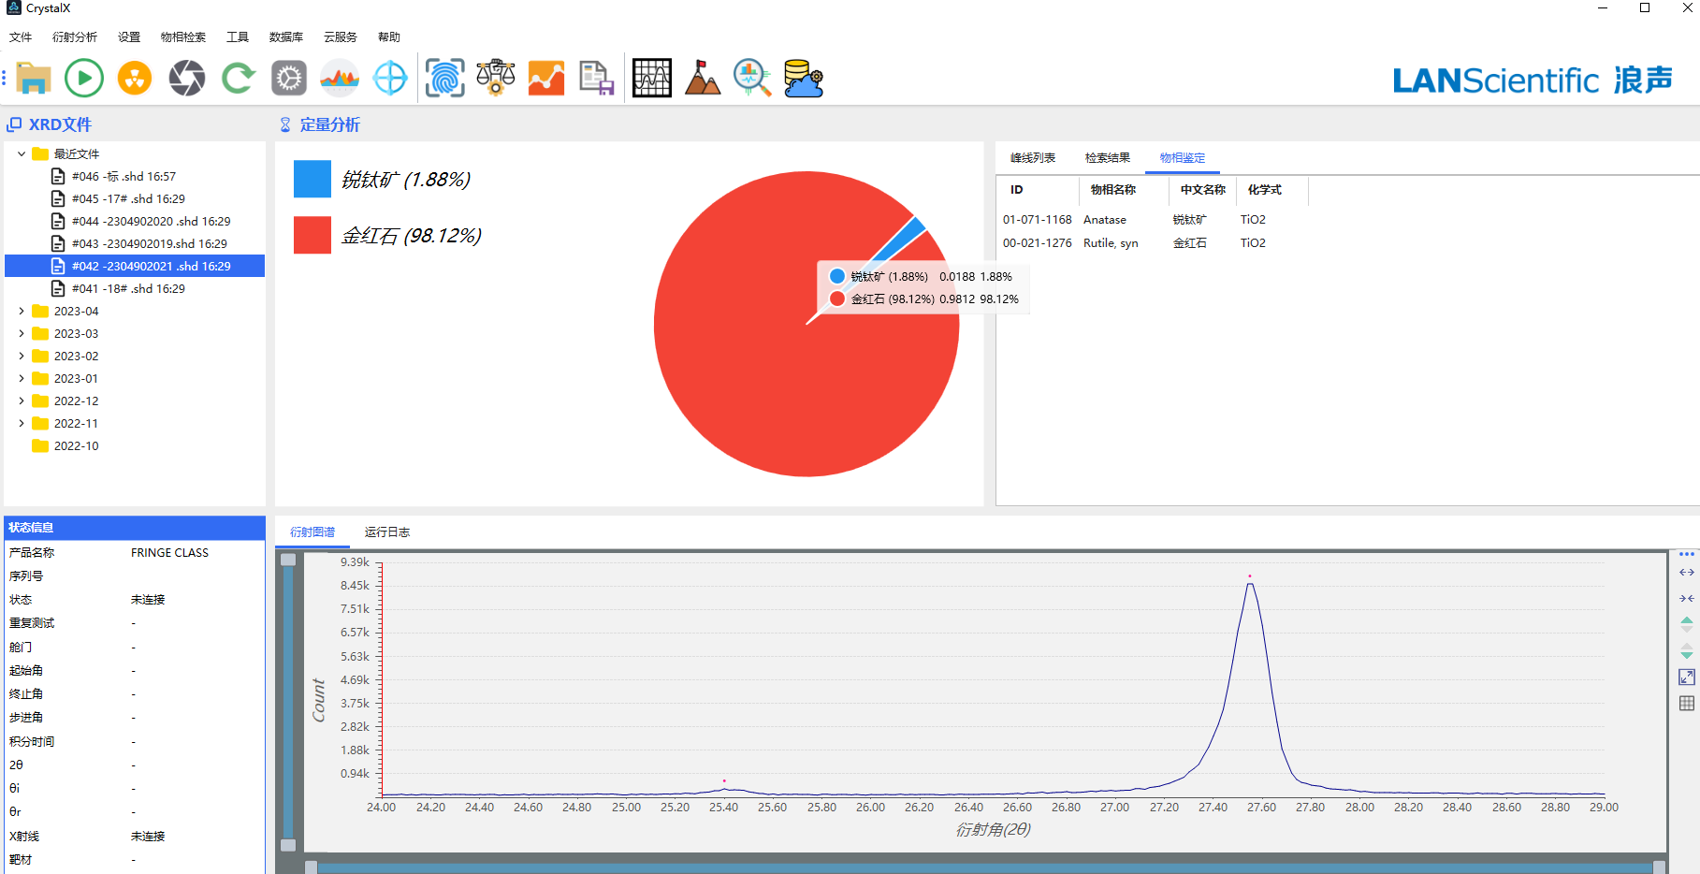Click the camera shutter aperture icon
1700x874 pixels.
tap(187, 79)
